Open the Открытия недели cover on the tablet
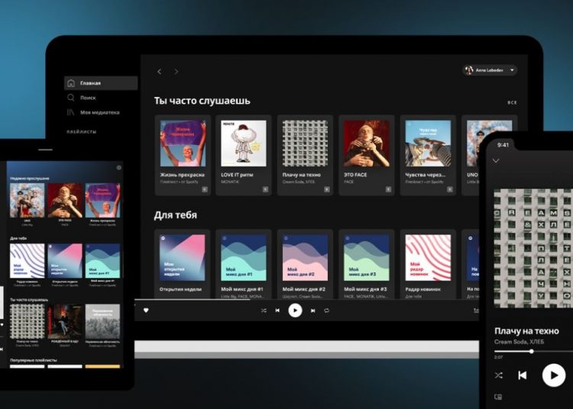Viewport: 573px width, 409px height. [65, 261]
